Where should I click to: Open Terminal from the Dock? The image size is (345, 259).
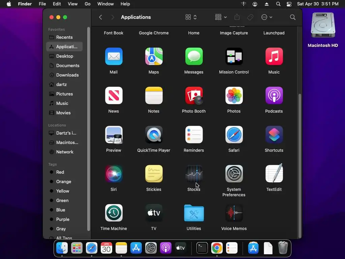pyautogui.click(x=202, y=248)
